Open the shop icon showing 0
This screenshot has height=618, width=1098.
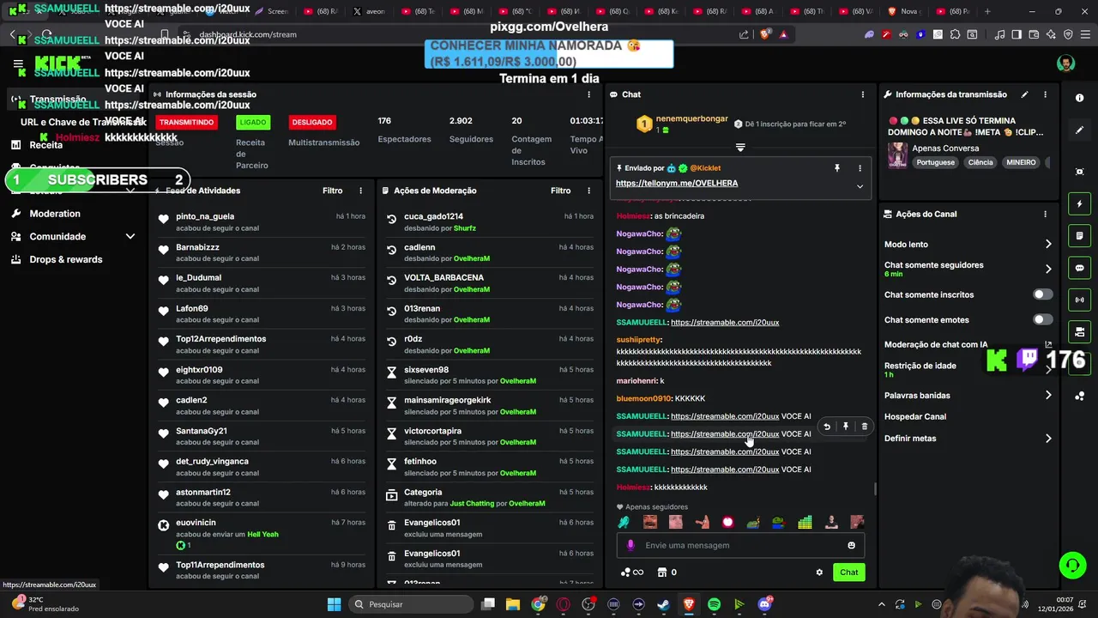coord(667,573)
